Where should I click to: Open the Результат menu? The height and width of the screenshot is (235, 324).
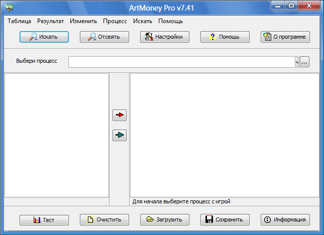point(50,21)
